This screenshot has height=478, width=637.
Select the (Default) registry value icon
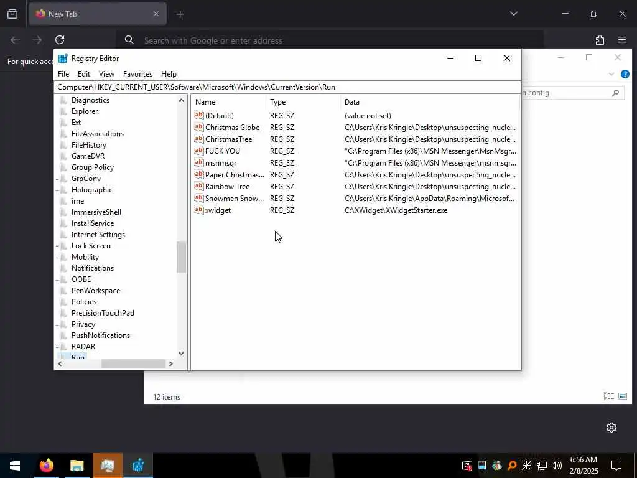pos(198,115)
